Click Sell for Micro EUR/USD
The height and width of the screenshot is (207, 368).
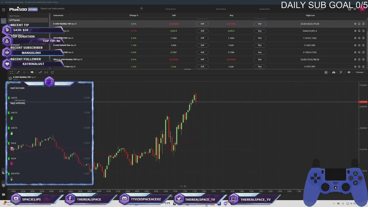pos(202,38)
